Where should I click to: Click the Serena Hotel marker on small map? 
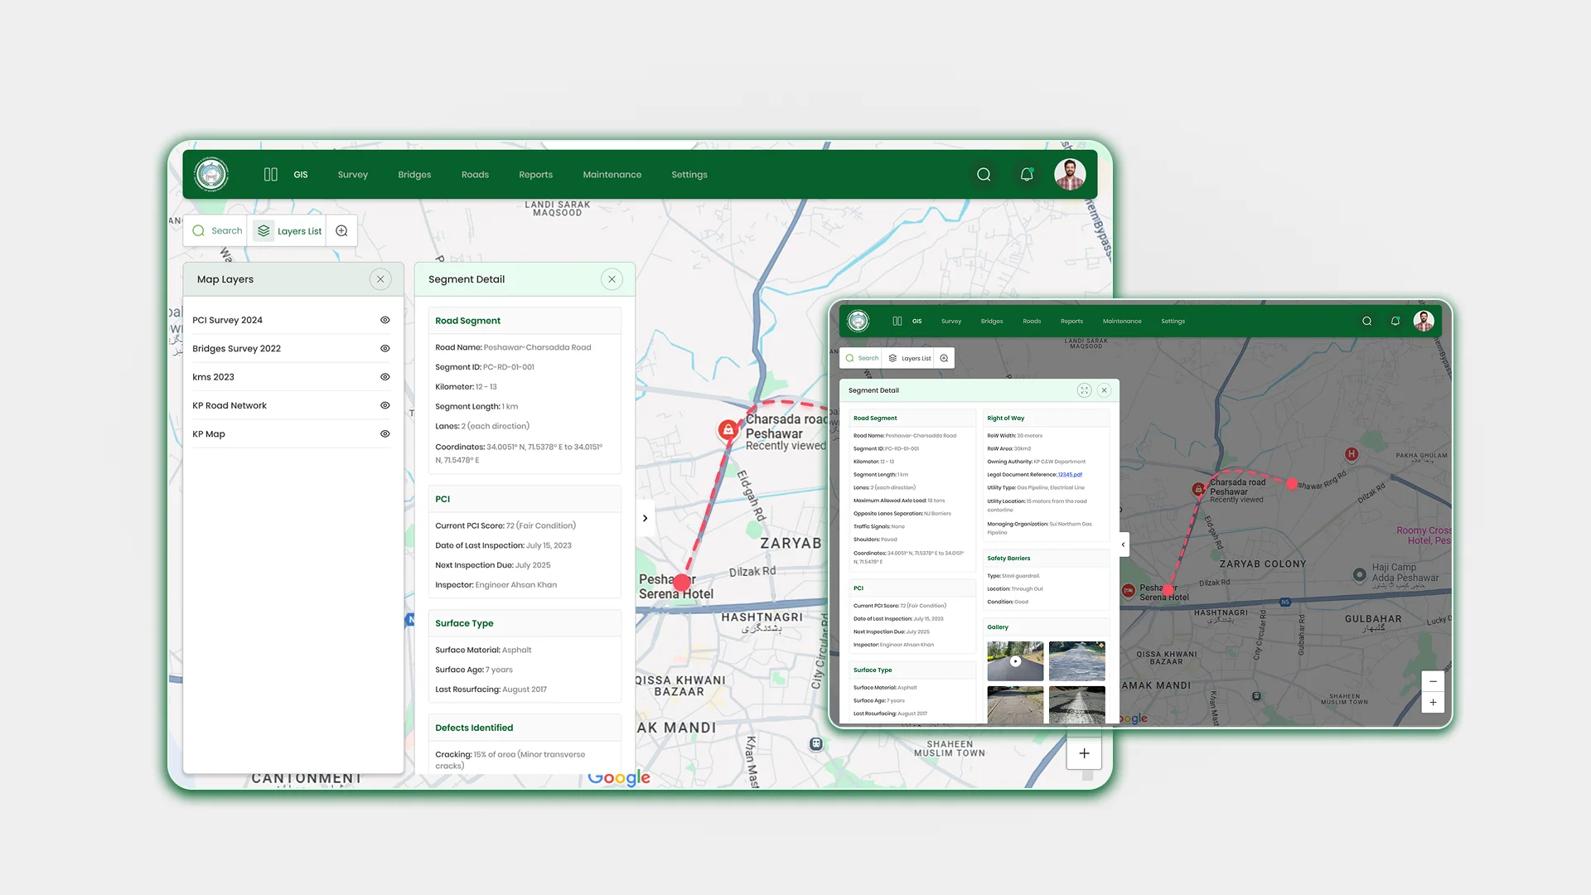(1128, 591)
